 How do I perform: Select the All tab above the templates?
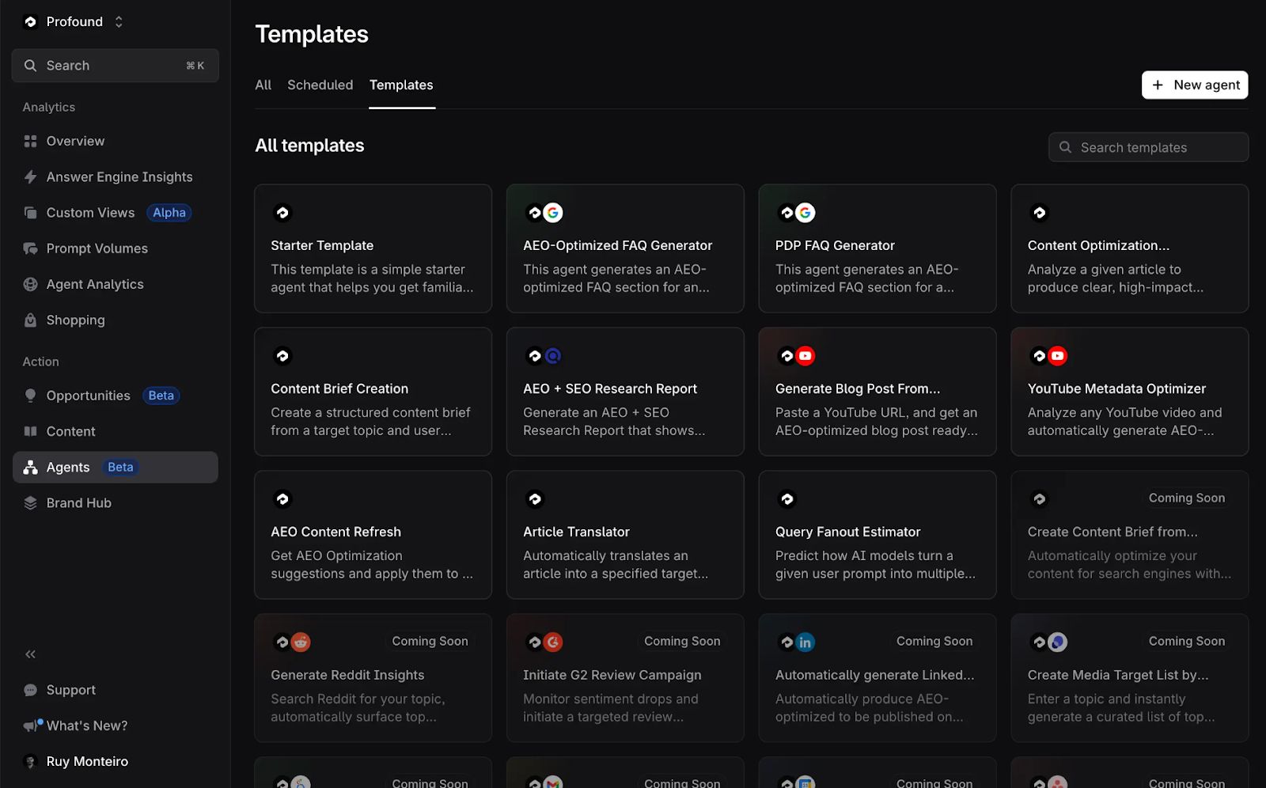pyautogui.click(x=263, y=85)
